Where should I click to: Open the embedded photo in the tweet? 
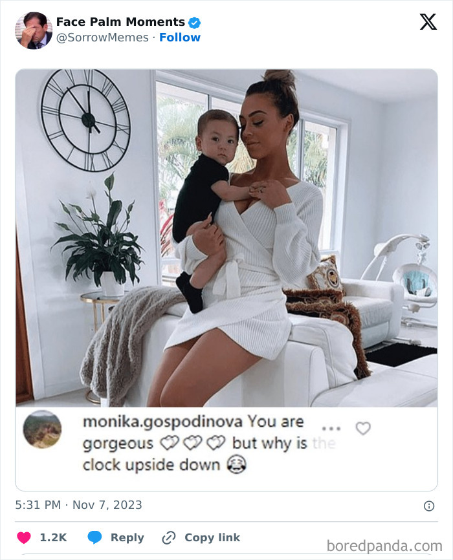[226, 238]
